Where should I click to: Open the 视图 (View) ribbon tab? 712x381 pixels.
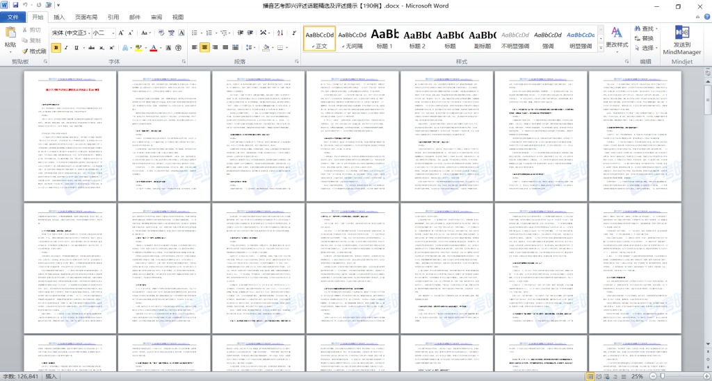(x=178, y=17)
